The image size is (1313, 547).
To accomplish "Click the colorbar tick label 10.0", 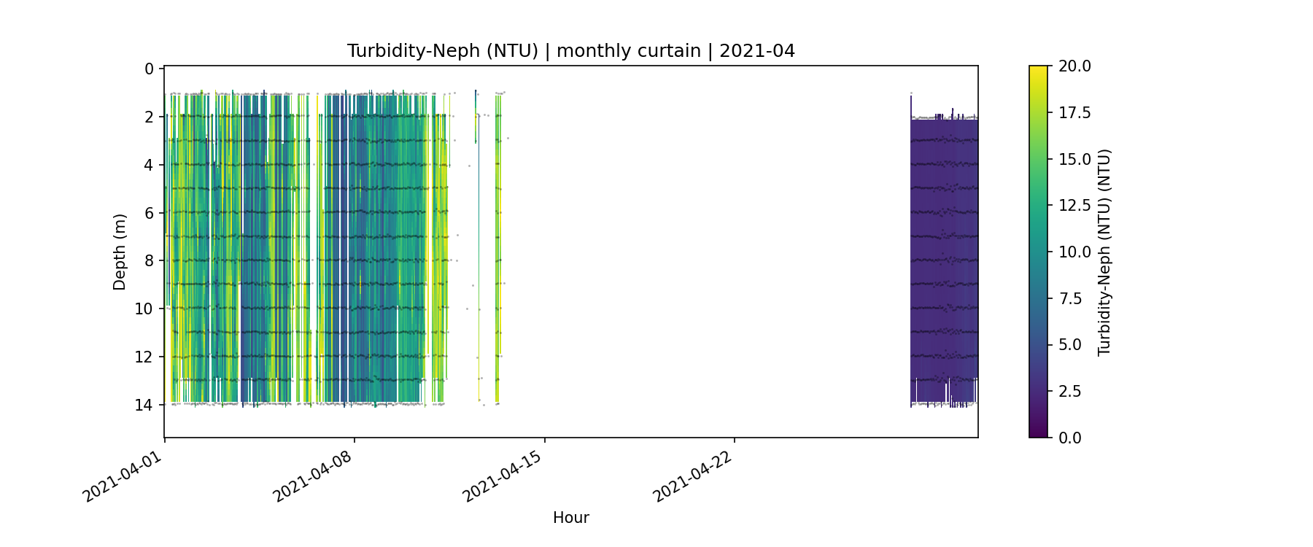I will pyautogui.click(x=1074, y=252).
